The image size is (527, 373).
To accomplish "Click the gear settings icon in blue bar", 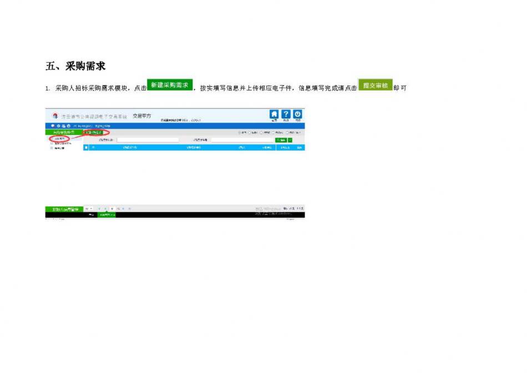I will coord(58,126).
